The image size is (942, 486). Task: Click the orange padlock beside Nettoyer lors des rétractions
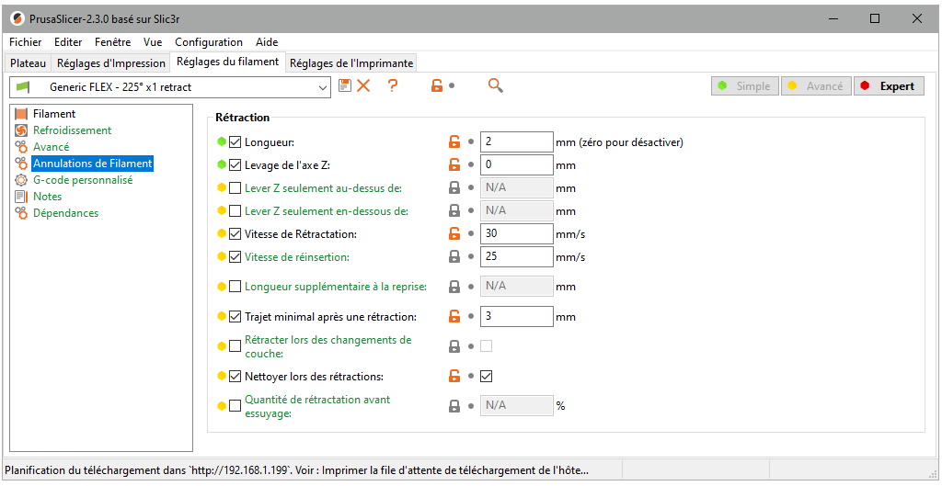tap(454, 376)
